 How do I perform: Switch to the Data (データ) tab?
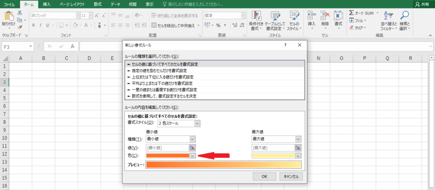click(115, 4)
